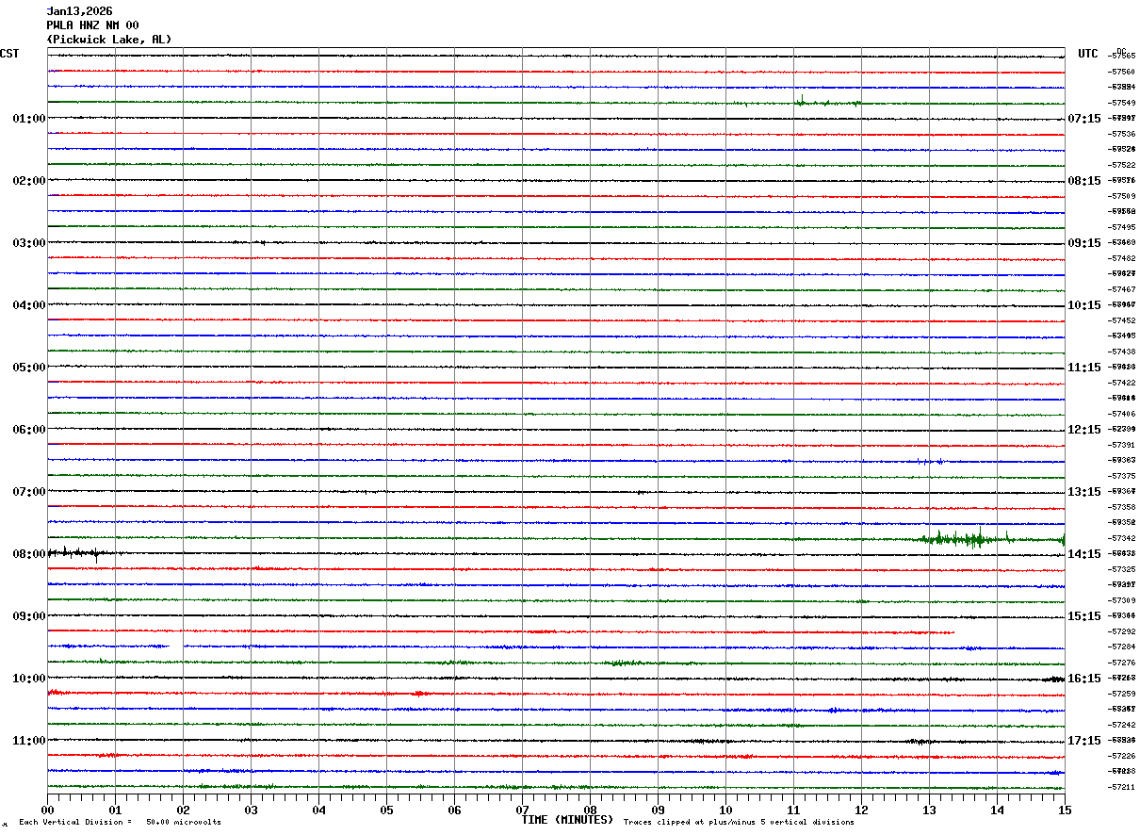Click the 14:15 UTC time label
The height and width of the screenshot is (835, 1140).
click(1084, 554)
